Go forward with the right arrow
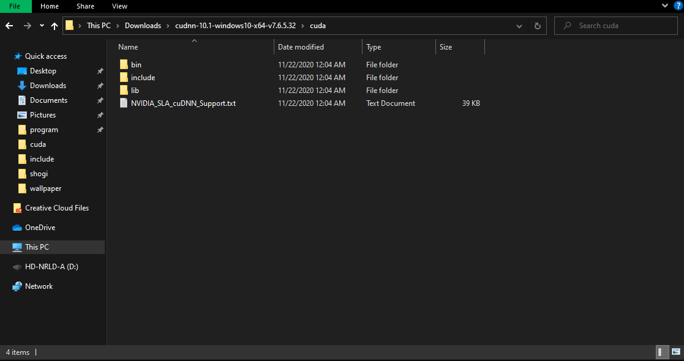The height and width of the screenshot is (361, 684). pos(28,26)
